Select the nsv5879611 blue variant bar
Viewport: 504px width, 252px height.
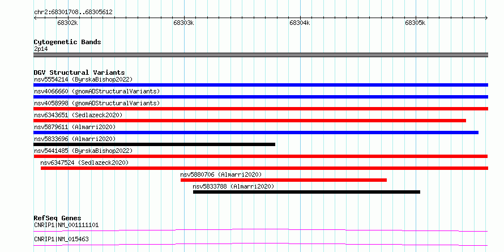[256, 133]
